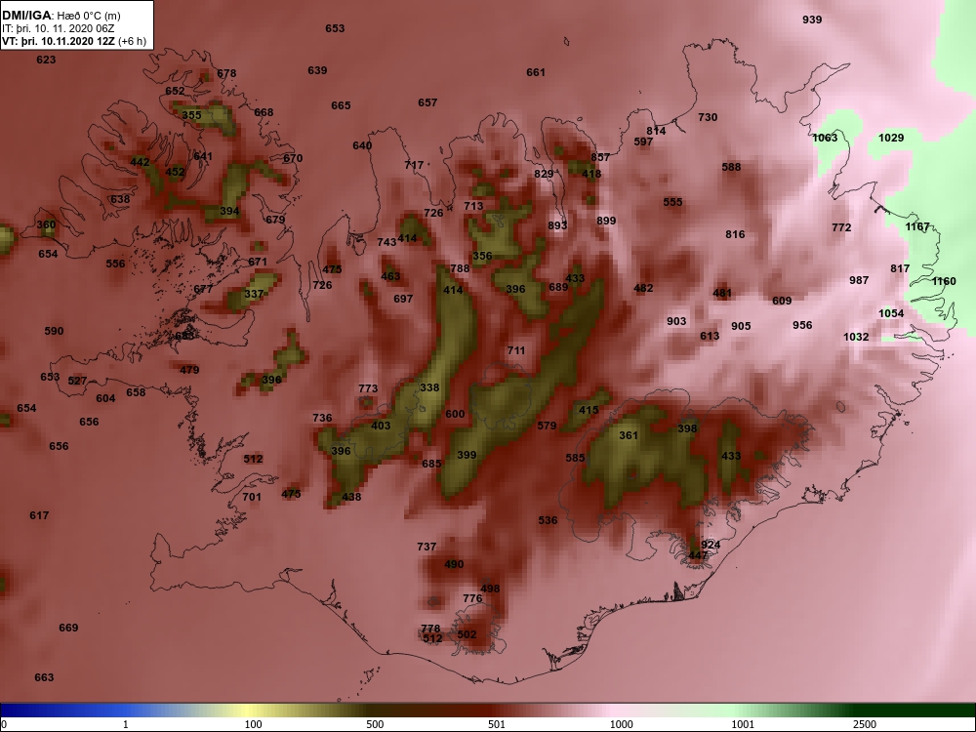Select the 814 map value
Viewport: 976px width, 732px height.
(656, 131)
